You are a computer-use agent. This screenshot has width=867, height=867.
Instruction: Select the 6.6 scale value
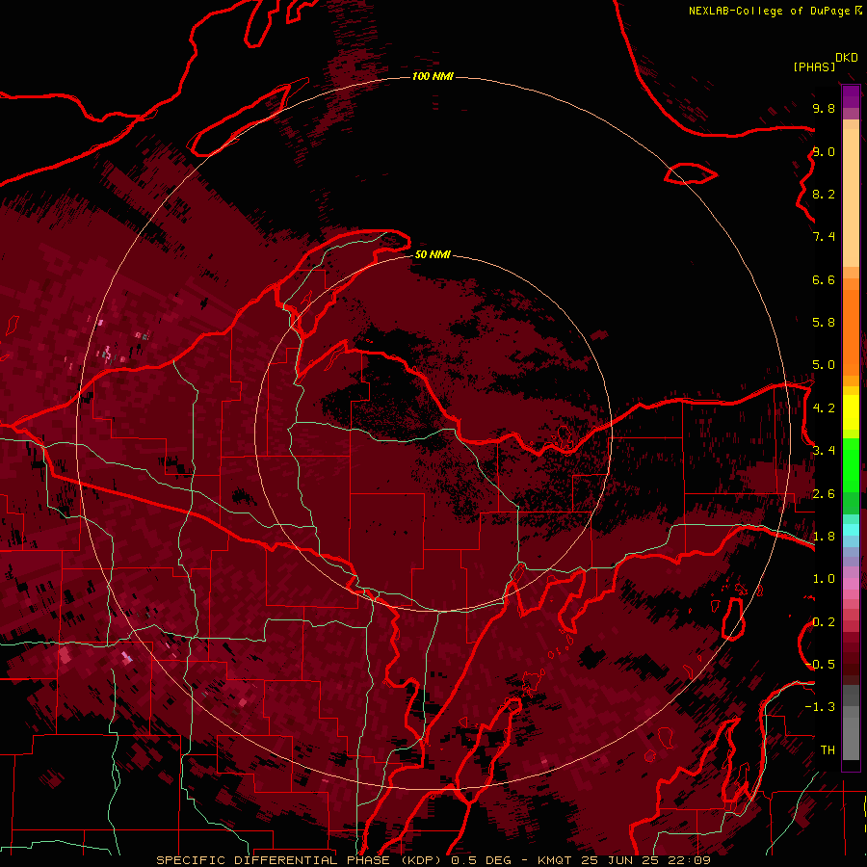[824, 279]
